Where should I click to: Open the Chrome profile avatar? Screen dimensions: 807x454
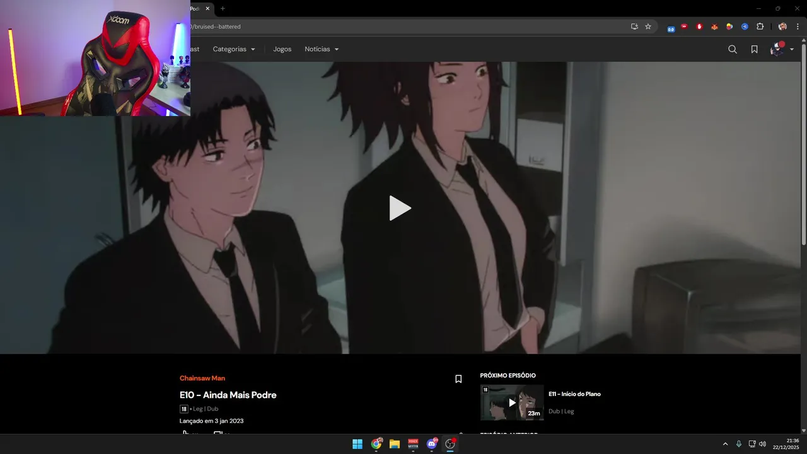pos(782,26)
